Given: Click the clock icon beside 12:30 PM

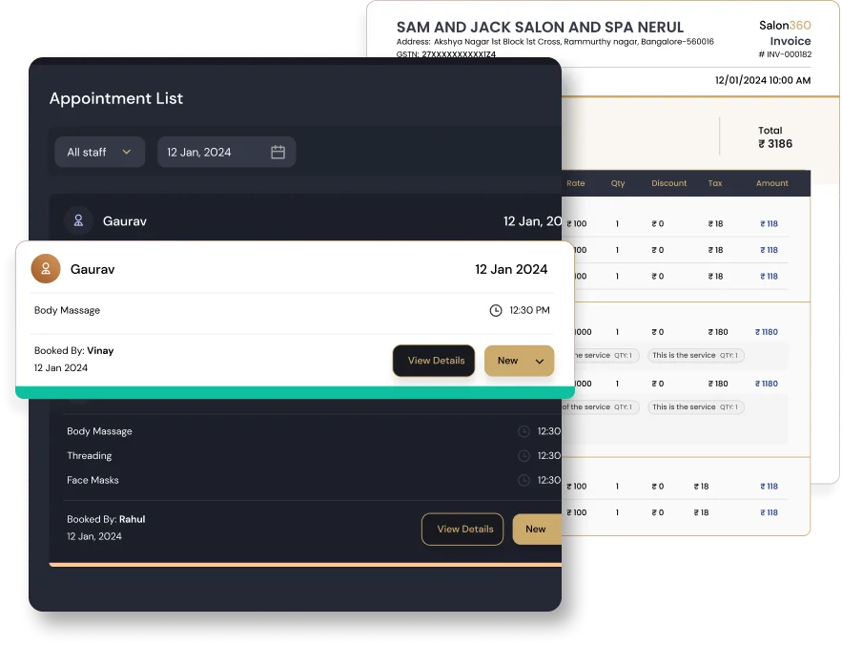Looking at the screenshot, I should click(495, 310).
